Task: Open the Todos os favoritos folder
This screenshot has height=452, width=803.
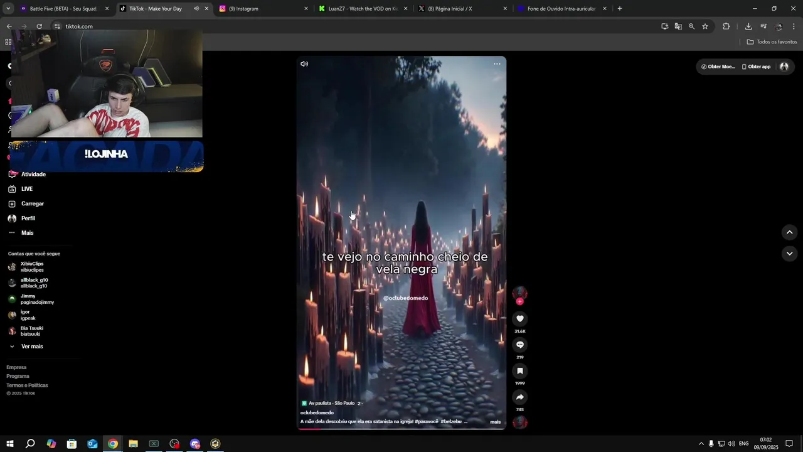Action: click(772, 42)
